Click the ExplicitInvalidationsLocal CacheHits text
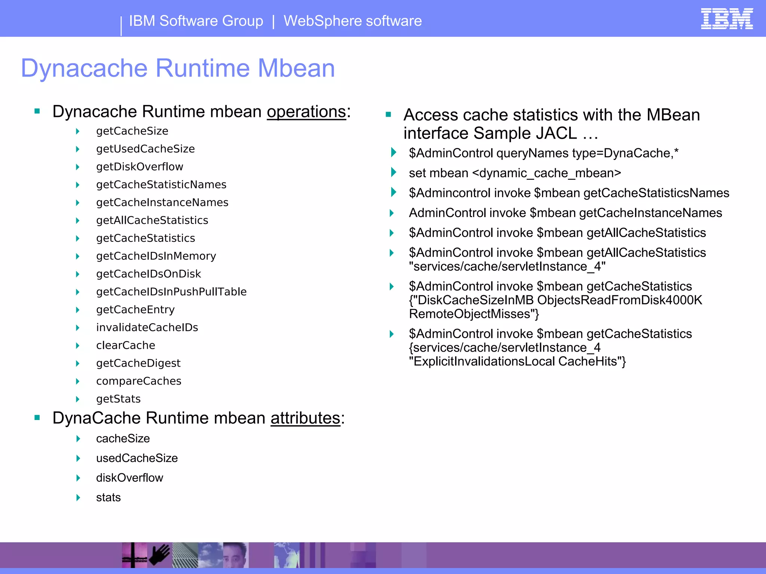This screenshot has height=574, width=766. pyautogui.click(x=515, y=361)
